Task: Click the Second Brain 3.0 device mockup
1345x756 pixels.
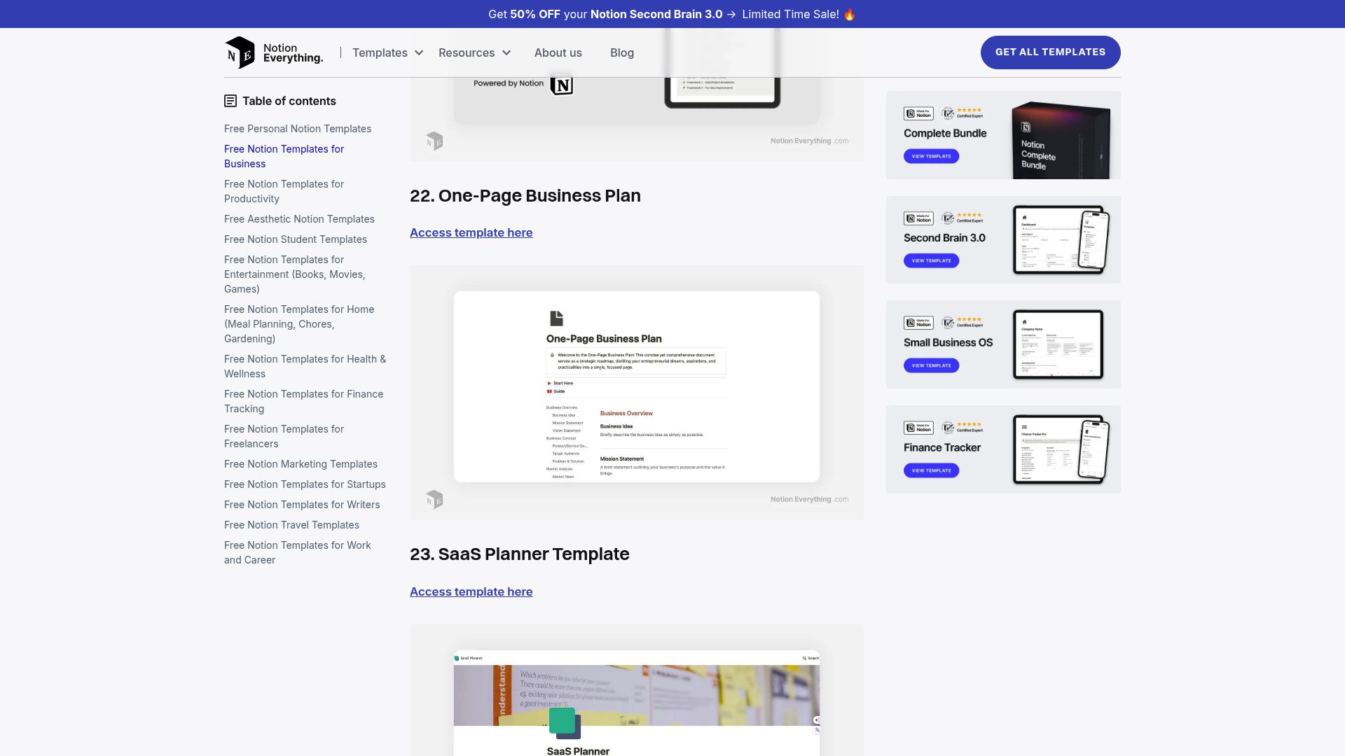Action: 1061,239
